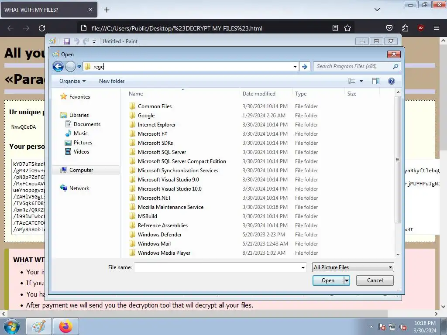Open the Organize menu
The width and height of the screenshot is (447, 335).
point(72,81)
